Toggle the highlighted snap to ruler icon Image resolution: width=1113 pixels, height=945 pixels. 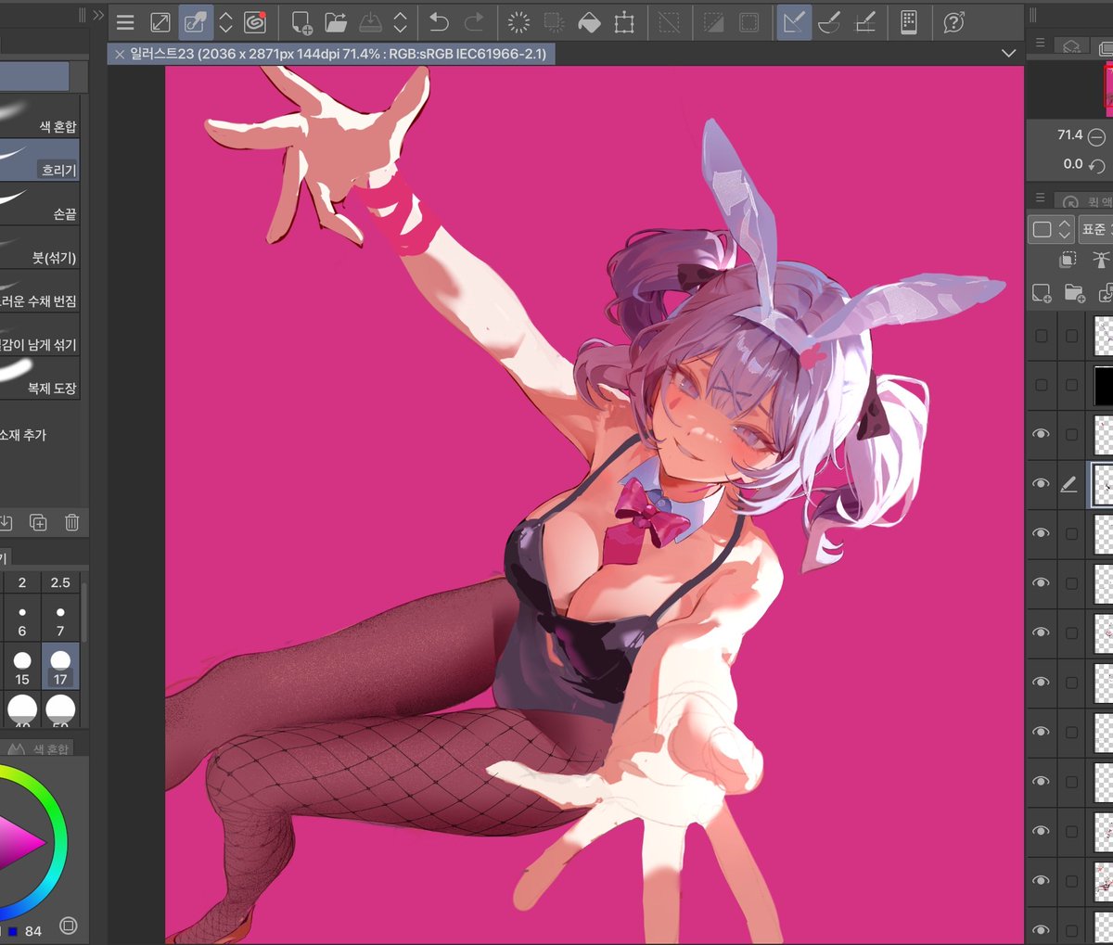(x=793, y=22)
